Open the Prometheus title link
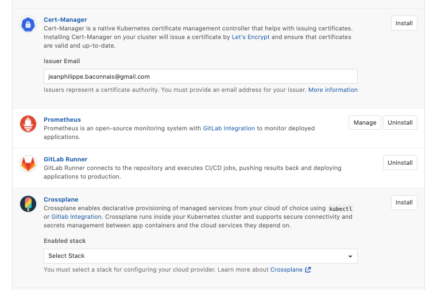433x290 pixels. click(x=62, y=119)
